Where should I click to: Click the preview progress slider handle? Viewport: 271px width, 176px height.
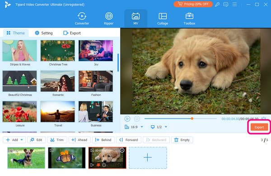coord(192,119)
